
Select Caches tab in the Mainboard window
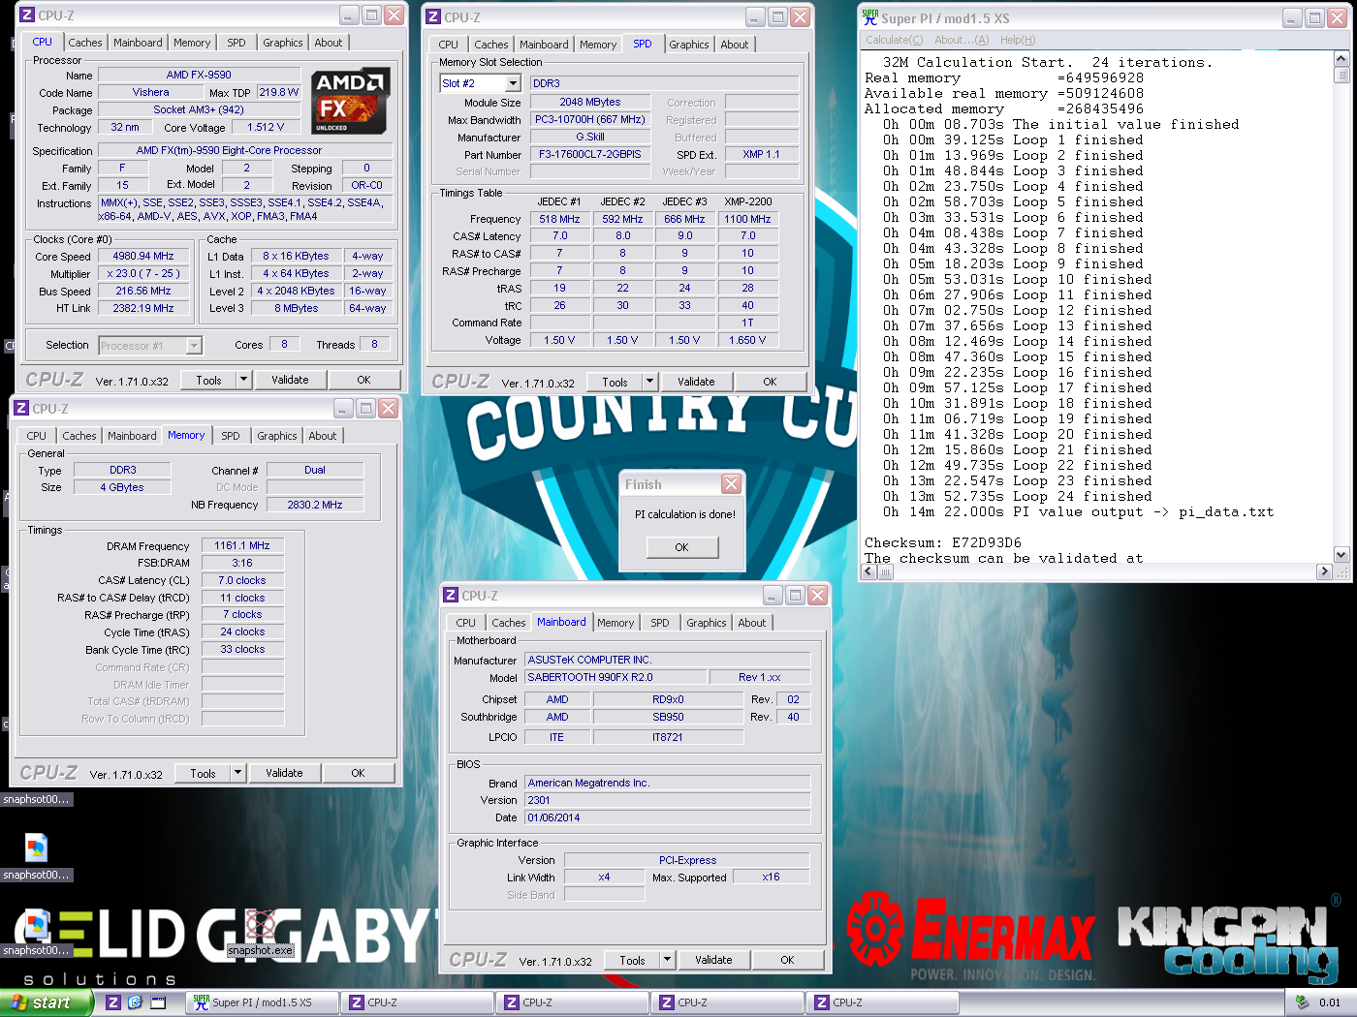pos(509,623)
